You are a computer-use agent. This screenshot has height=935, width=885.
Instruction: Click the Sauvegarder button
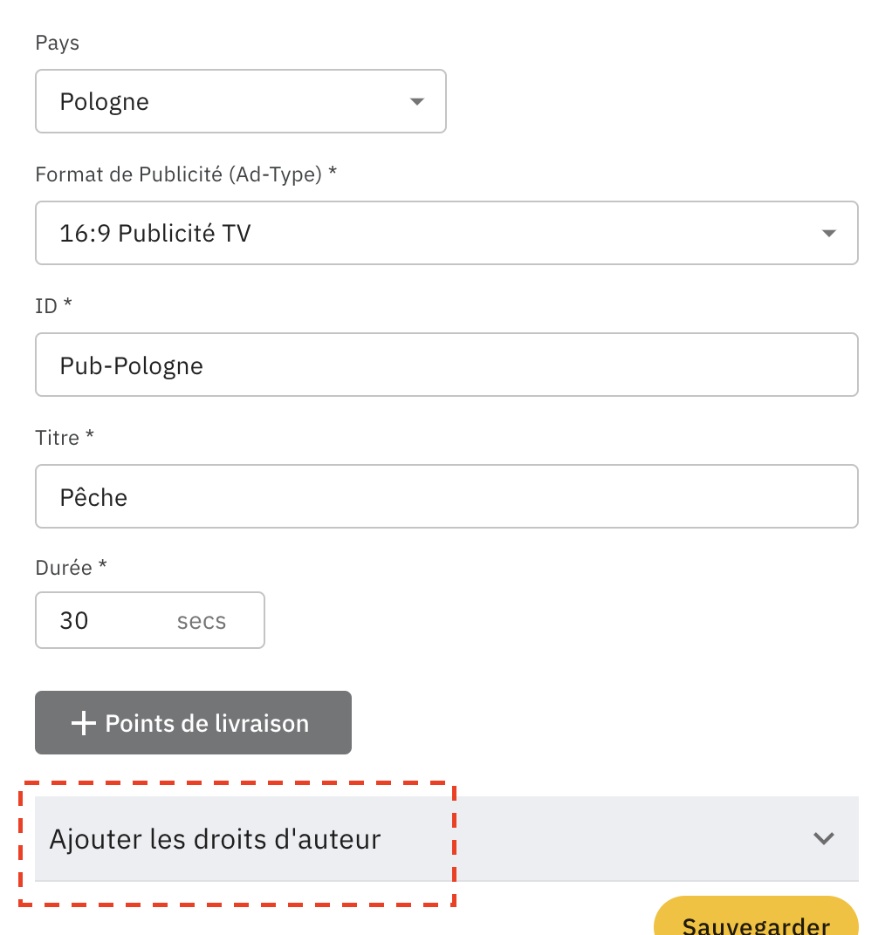click(x=755, y=925)
